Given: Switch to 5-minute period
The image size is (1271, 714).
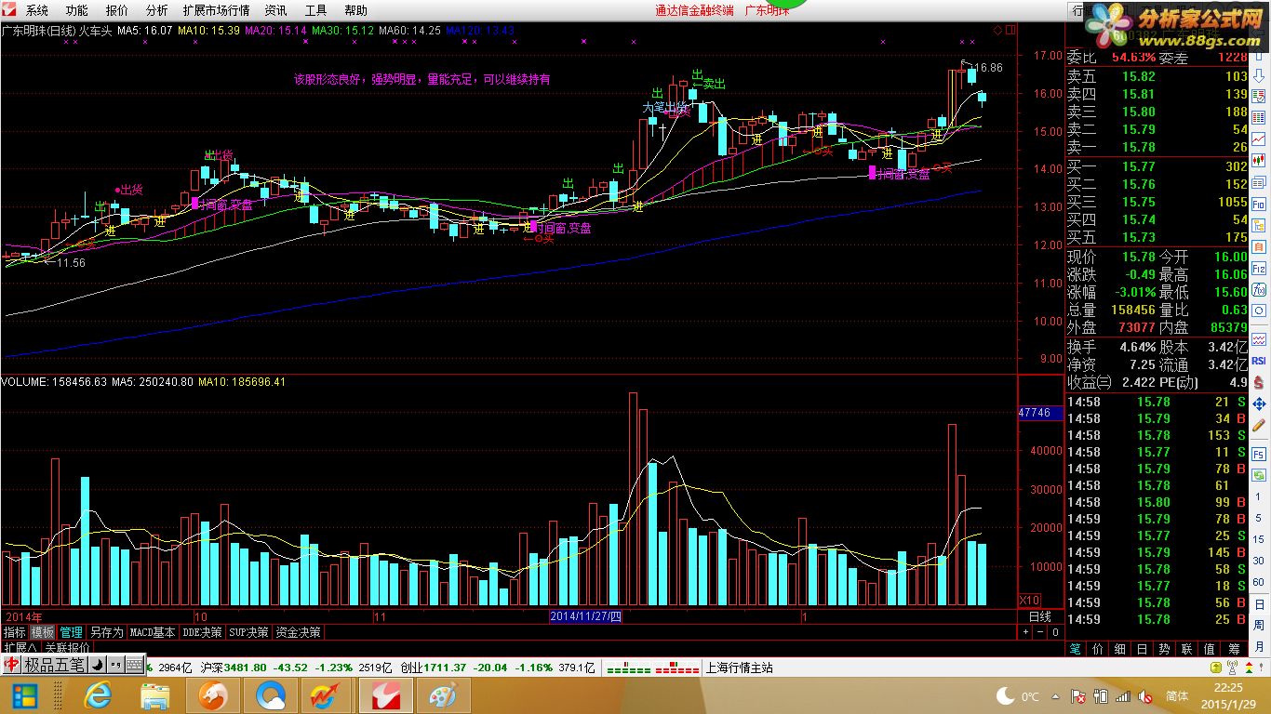Looking at the screenshot, I should [1259, 518].
